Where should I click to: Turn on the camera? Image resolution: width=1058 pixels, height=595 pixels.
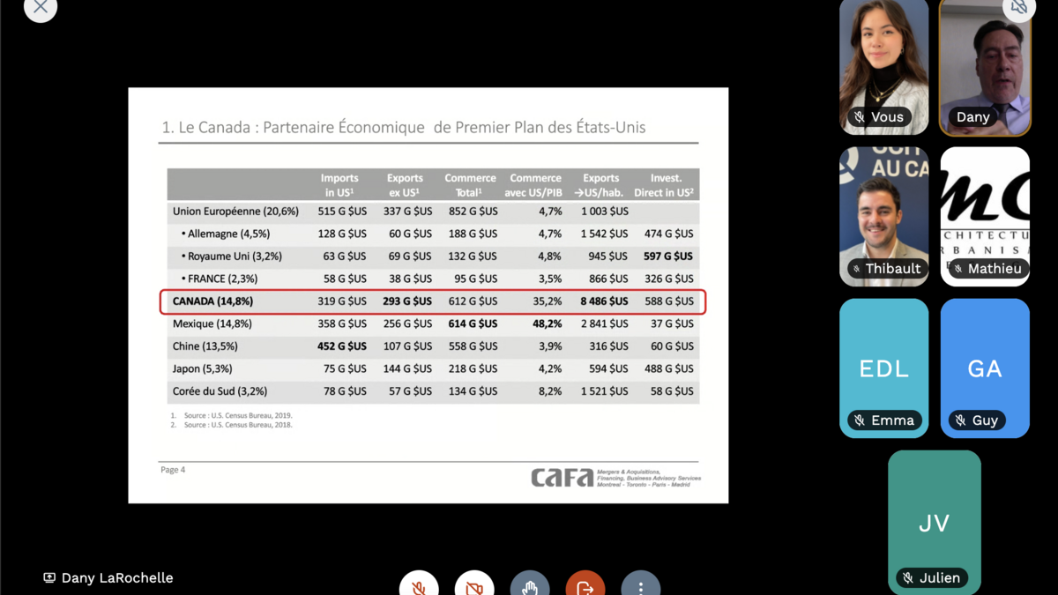[x=474, y=585]
